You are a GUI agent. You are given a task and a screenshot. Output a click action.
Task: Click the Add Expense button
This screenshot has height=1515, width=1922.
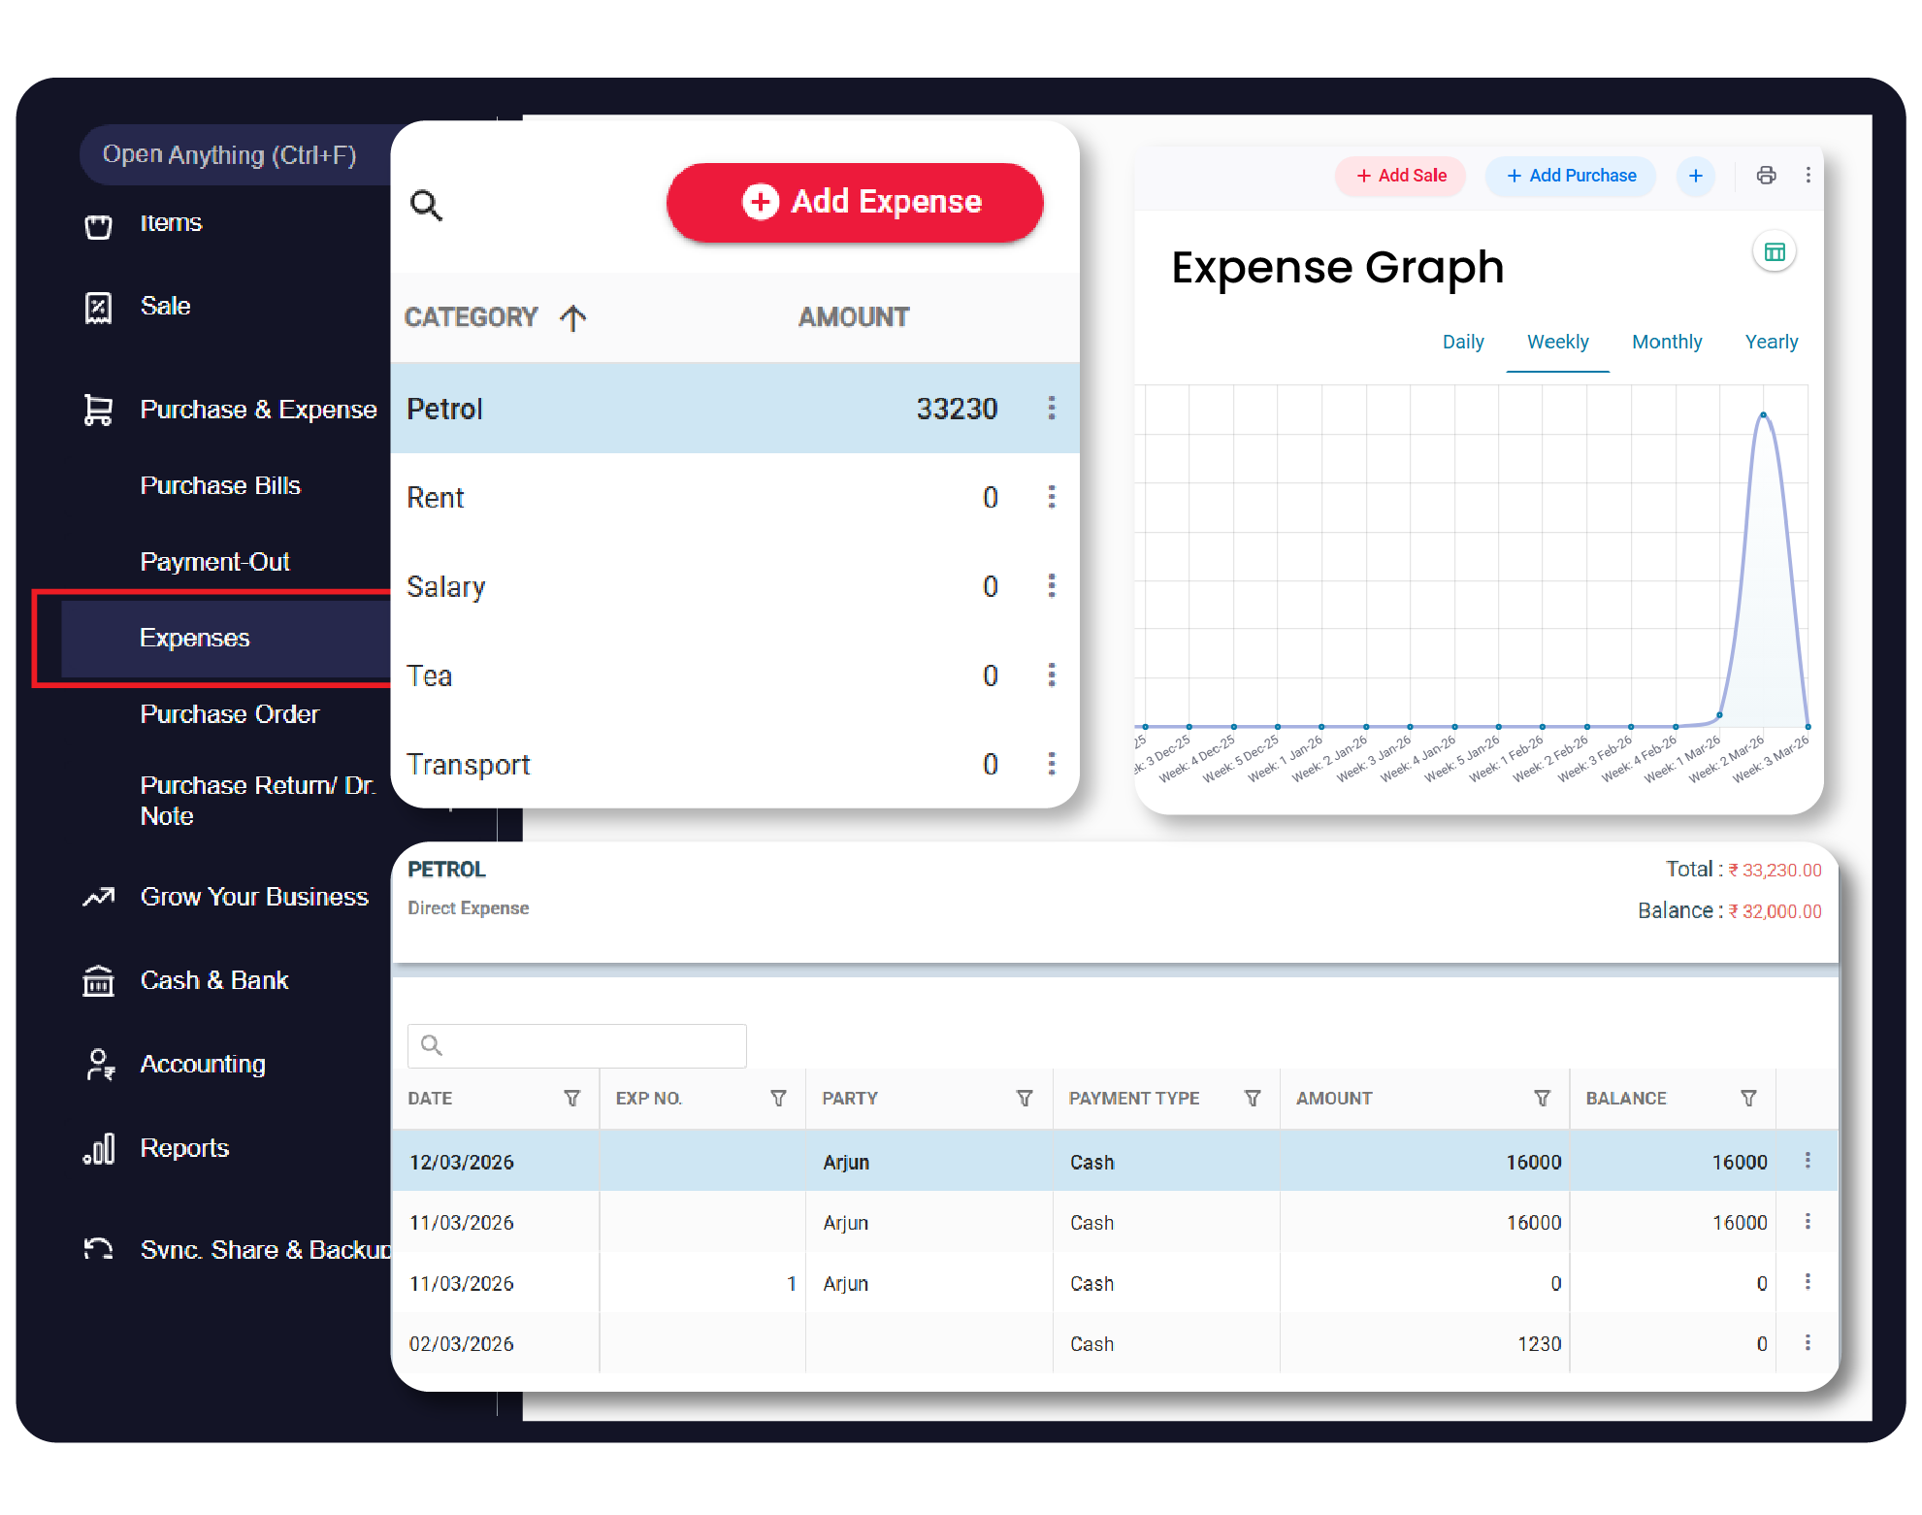pos(855,202)
